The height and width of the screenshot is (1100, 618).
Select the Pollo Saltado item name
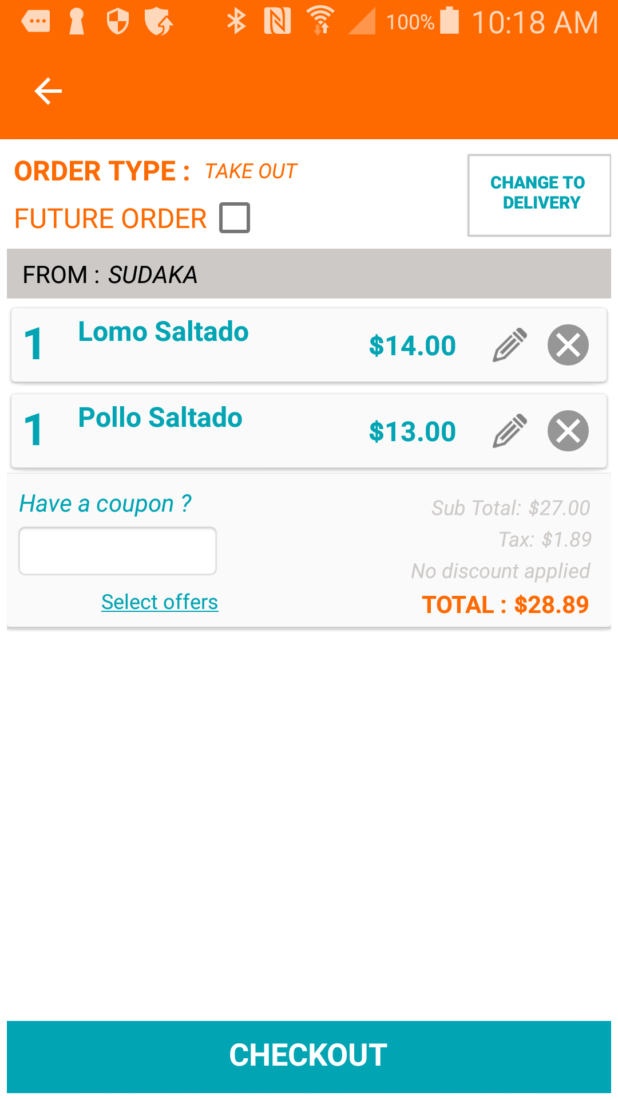coord(160,418)
